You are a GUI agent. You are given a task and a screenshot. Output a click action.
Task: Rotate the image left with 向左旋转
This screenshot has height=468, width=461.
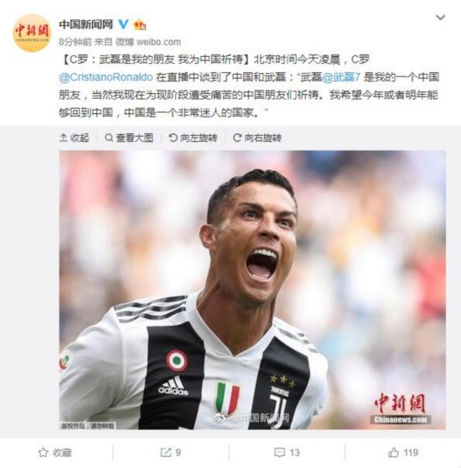(193, 138)
